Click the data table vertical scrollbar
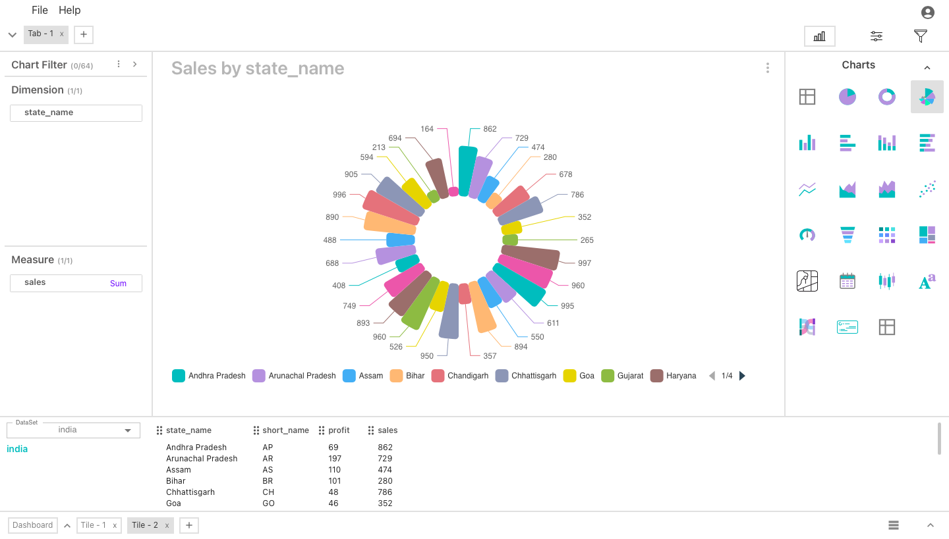 (x=940, y=438)
